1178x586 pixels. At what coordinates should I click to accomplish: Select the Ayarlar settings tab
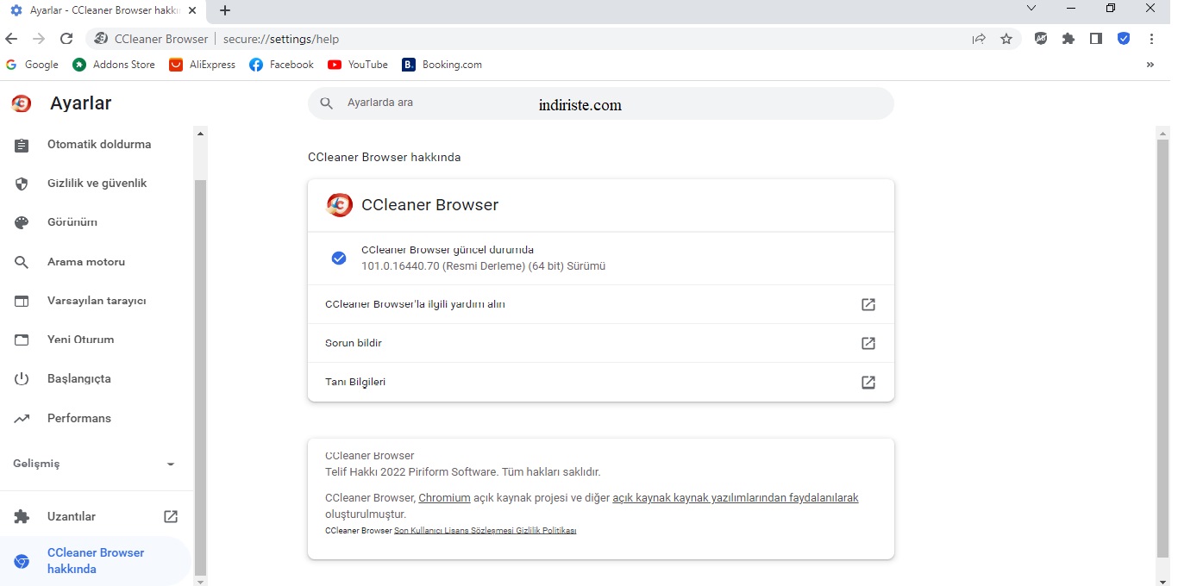coord(102,11)
